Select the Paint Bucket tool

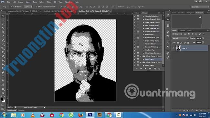3,60
